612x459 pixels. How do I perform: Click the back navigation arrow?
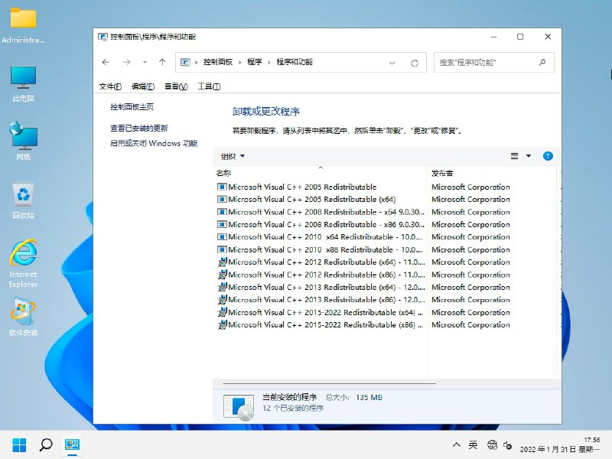106,62
